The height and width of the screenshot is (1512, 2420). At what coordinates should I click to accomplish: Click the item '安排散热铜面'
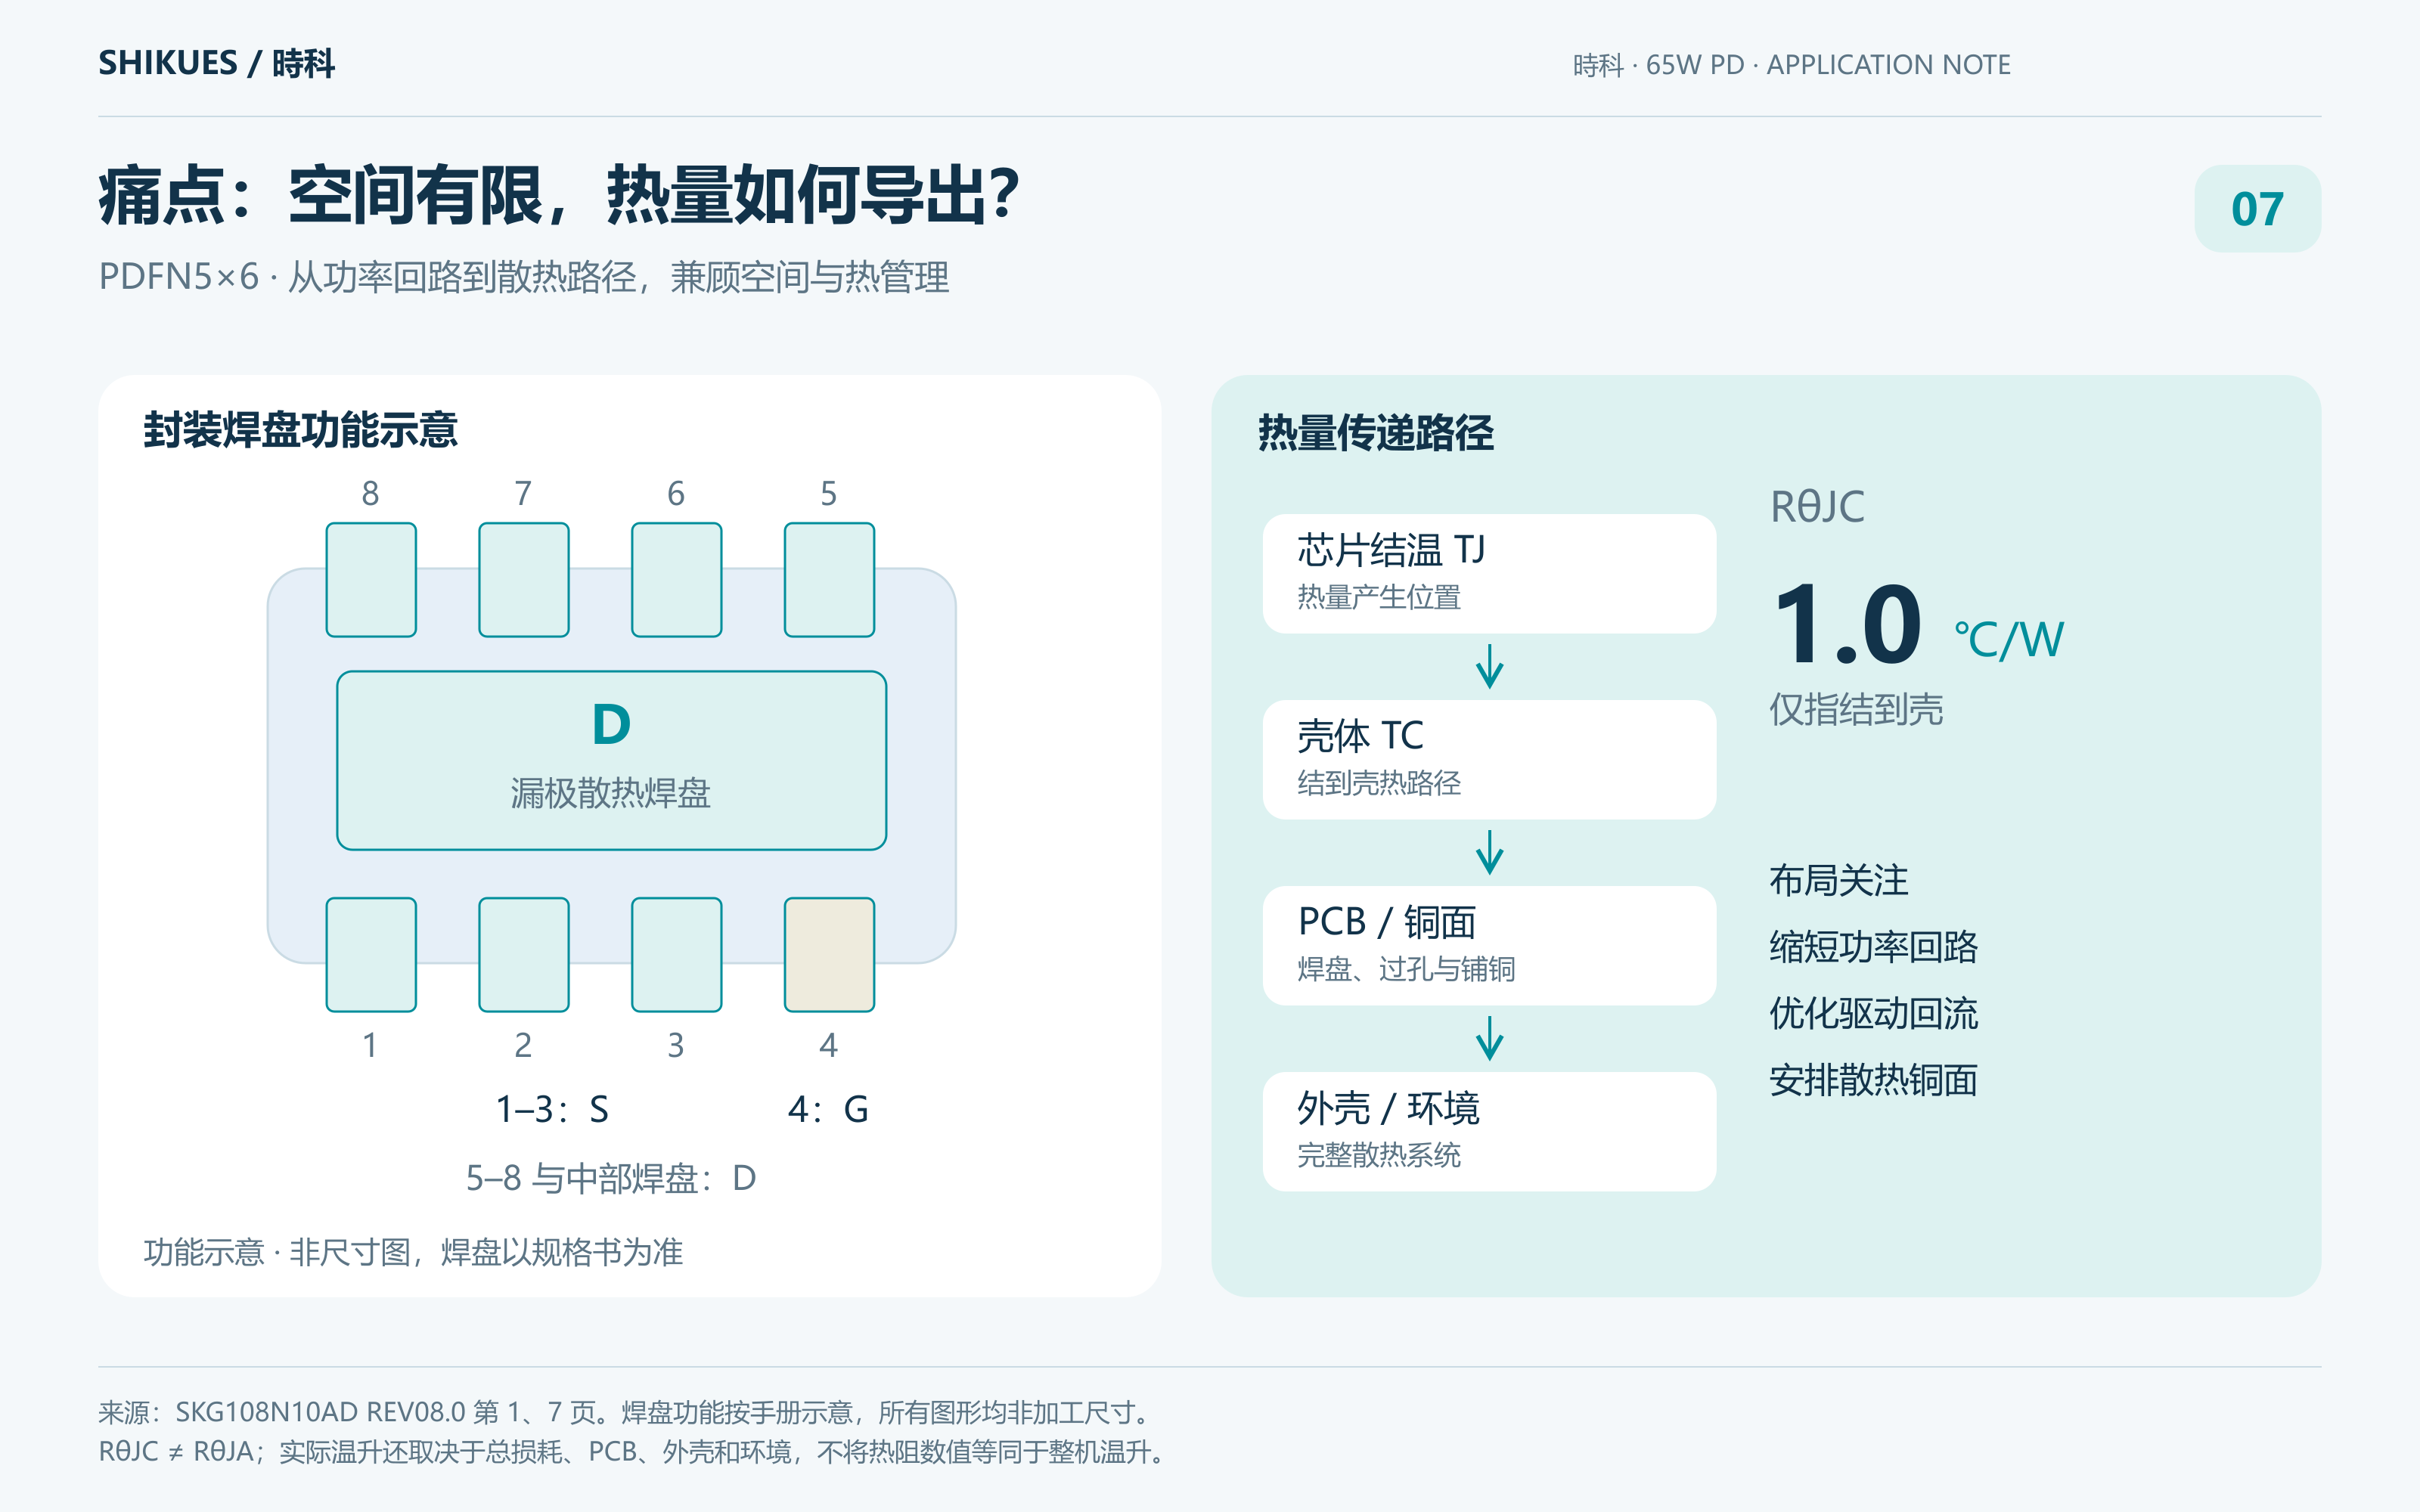tap(1873, 1081)
